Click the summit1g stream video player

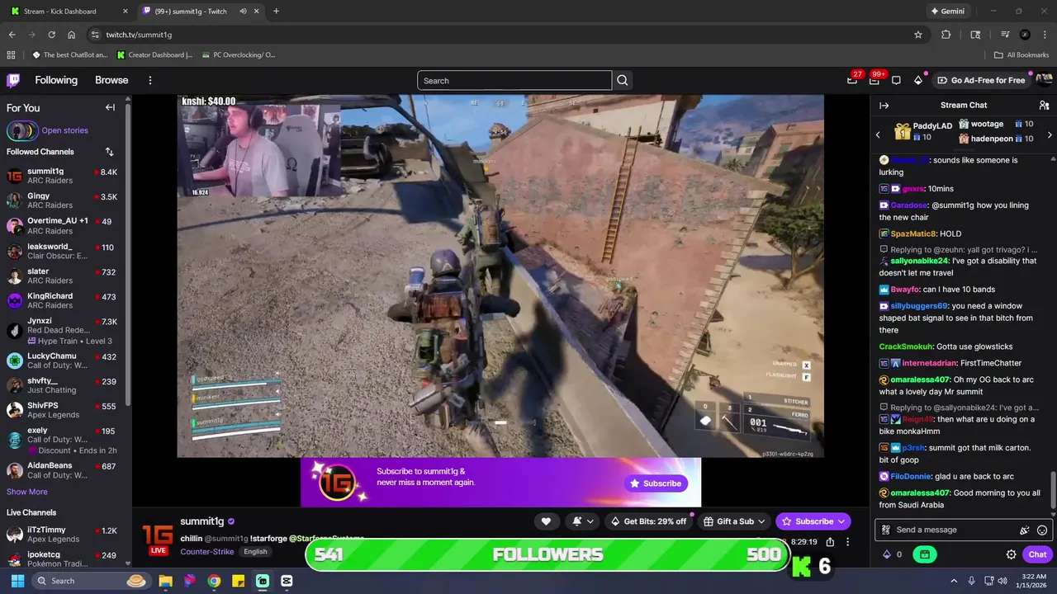coord(500,276)
